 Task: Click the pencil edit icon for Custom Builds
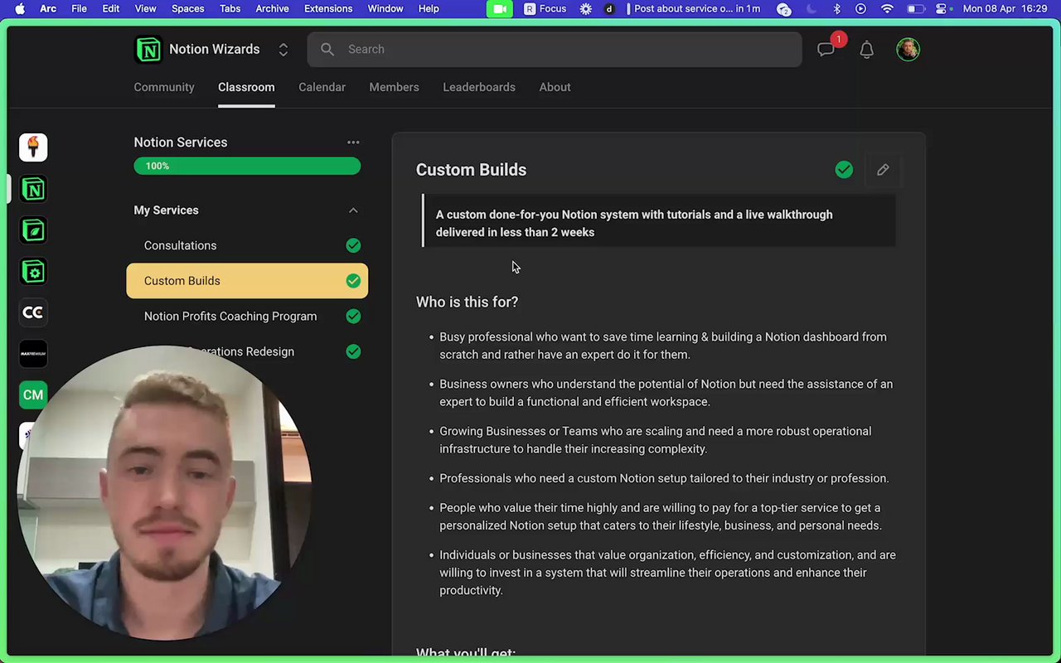(883, 170)
